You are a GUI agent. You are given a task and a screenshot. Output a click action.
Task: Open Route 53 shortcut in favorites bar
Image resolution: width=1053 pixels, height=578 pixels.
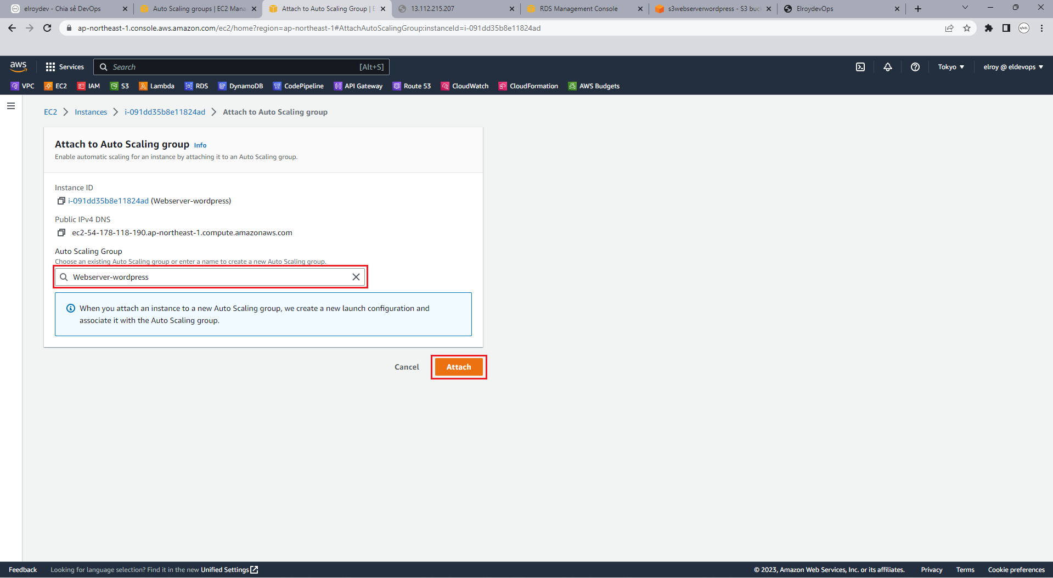click(x=412, y=86)
